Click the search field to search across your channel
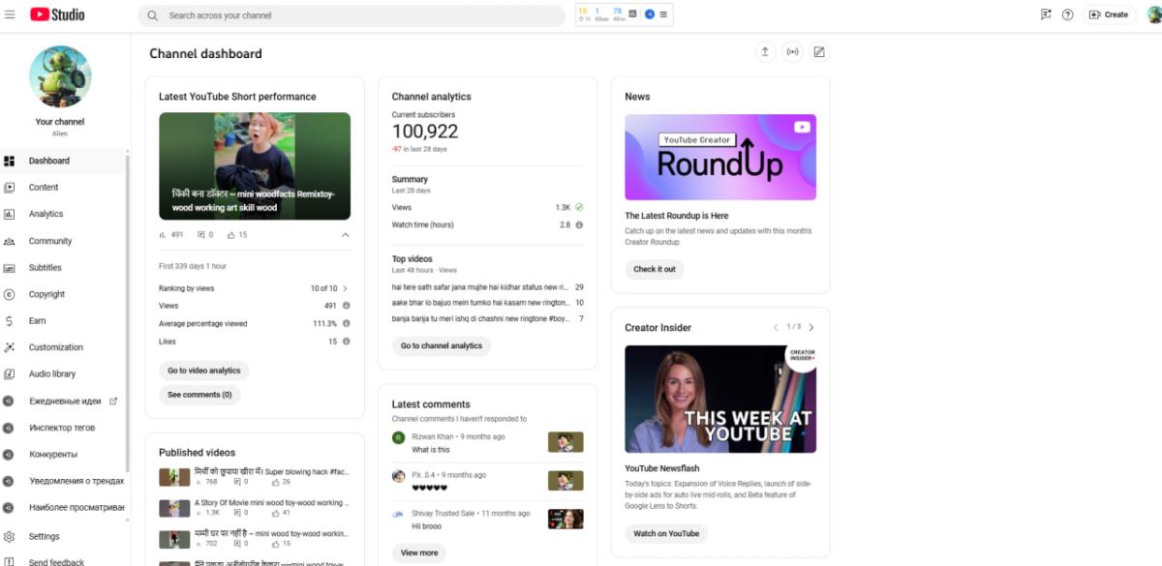Viewport: 1162px width, 566px height. pyautogui.click(x=352, y=15)
